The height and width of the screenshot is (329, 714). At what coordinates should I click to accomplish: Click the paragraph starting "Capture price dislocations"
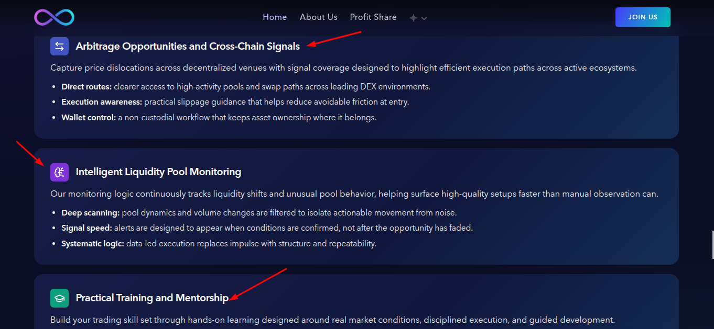point(343,68)
